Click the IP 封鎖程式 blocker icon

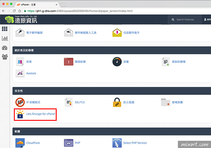(x=20, y=102)
